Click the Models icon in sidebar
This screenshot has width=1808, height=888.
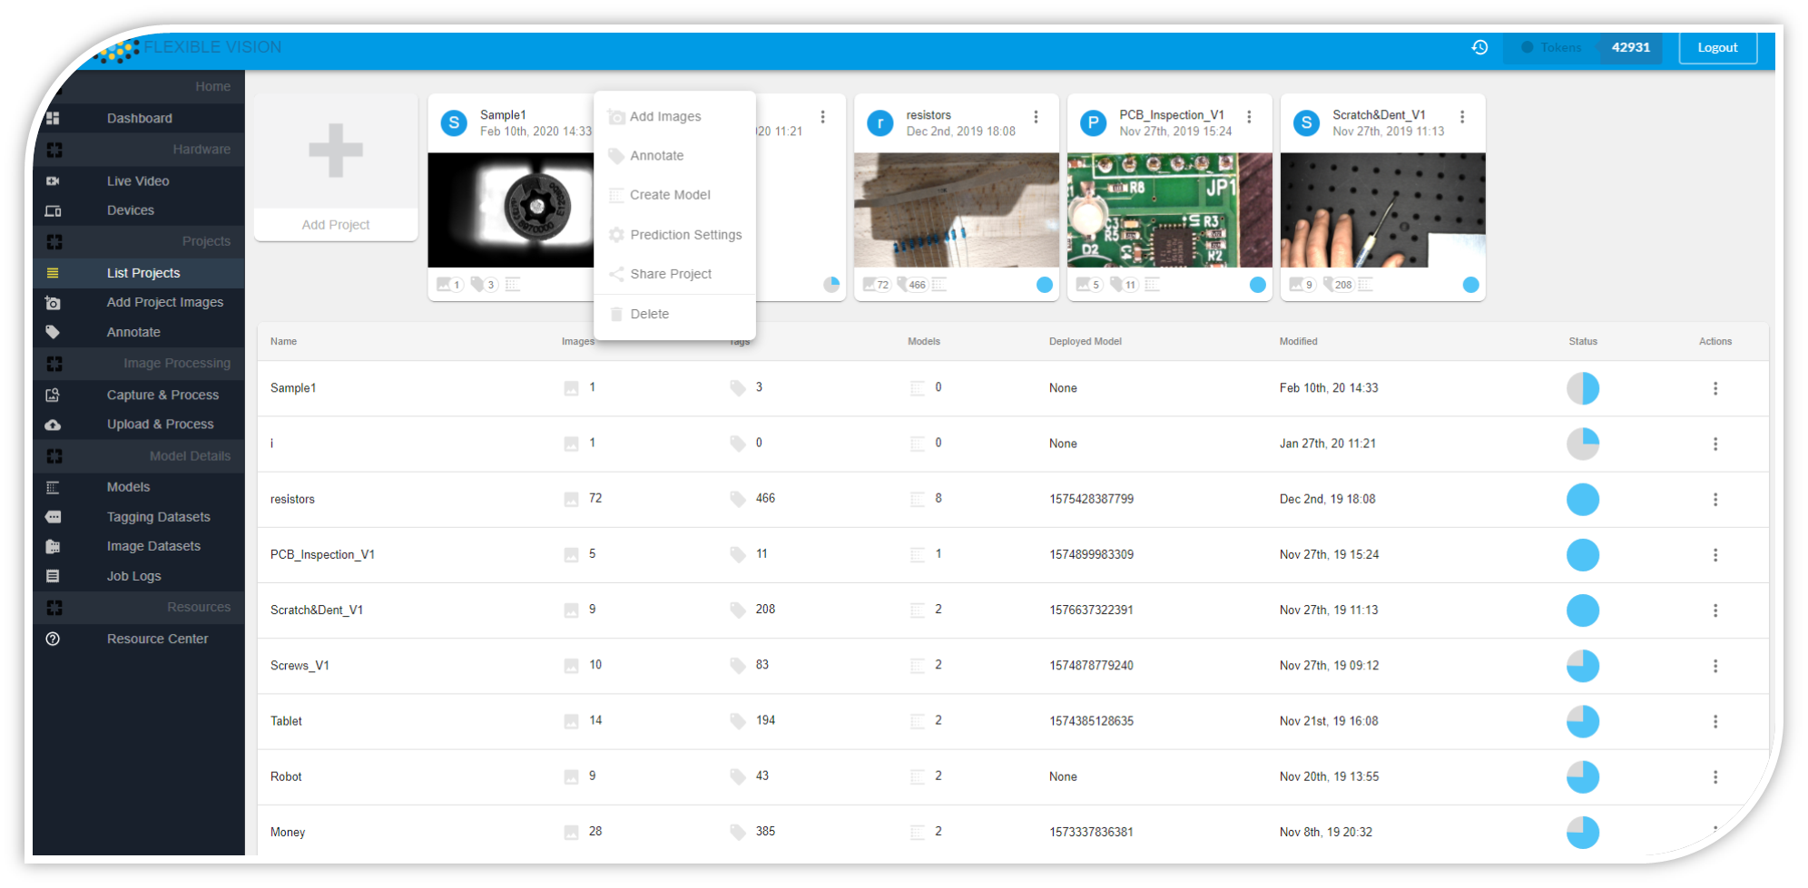53,487
